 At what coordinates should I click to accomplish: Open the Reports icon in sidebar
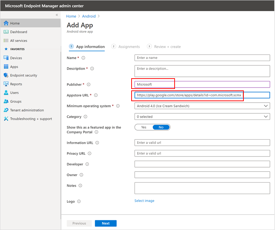click(6, 84)
